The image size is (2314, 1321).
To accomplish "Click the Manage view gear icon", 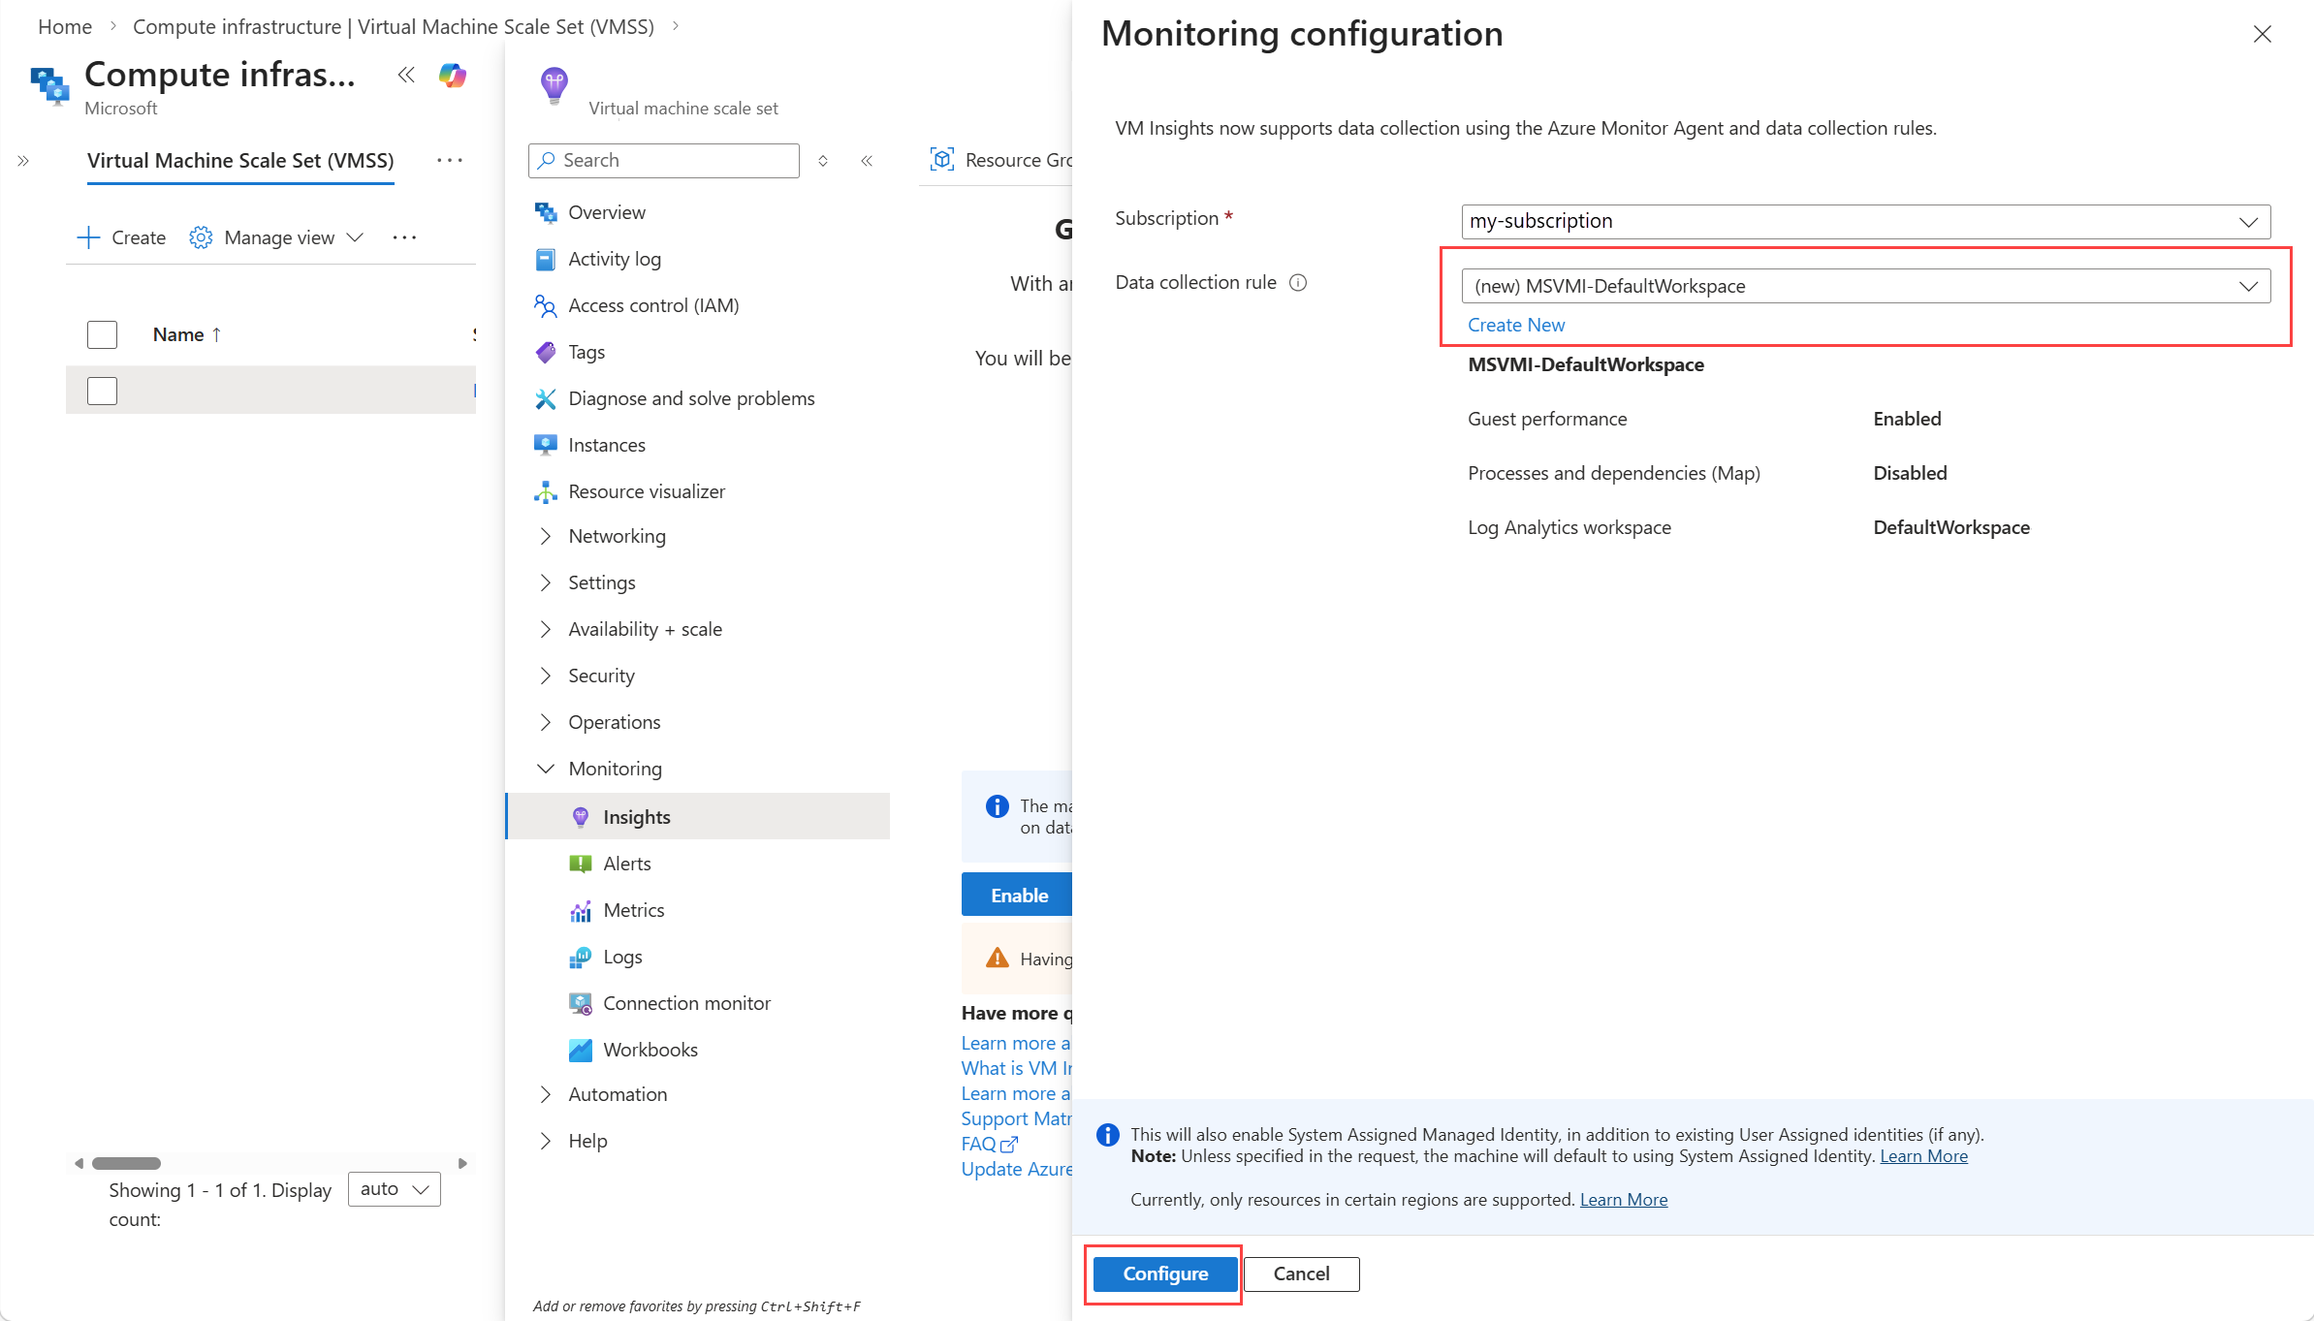I will 201,237.
